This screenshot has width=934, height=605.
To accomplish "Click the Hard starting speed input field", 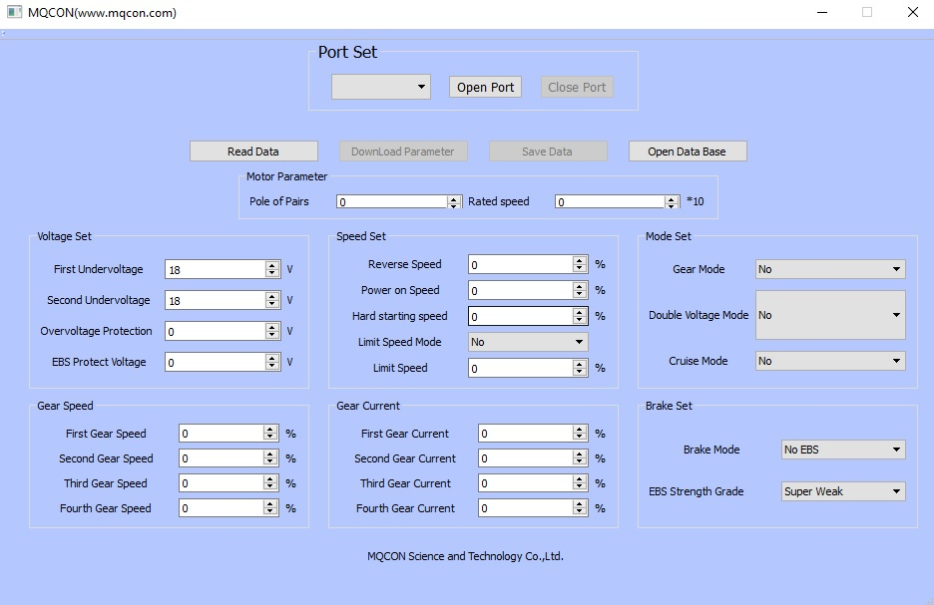I will click(x=519, y=316).
